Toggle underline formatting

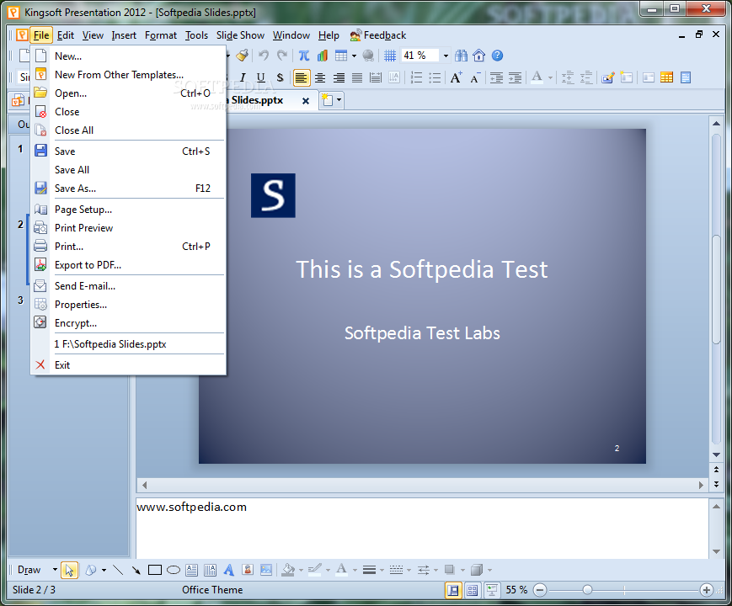tap(261, 77)
